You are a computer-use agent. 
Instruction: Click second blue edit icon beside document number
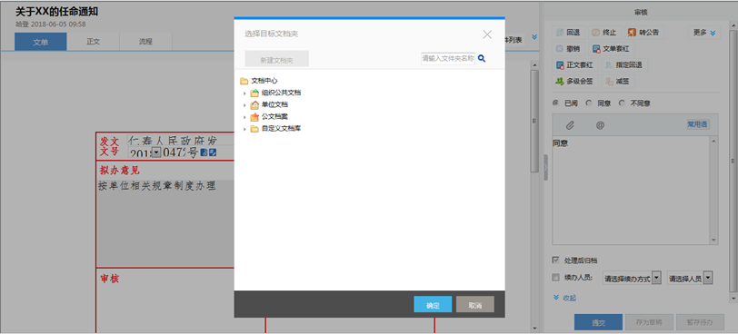(213, 152)
